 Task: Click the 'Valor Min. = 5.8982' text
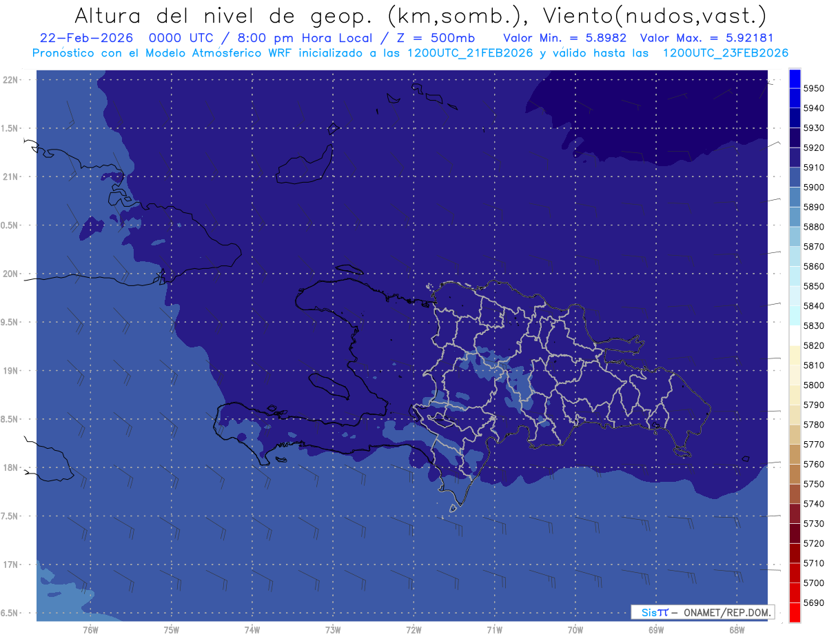[x=564, y=39]
